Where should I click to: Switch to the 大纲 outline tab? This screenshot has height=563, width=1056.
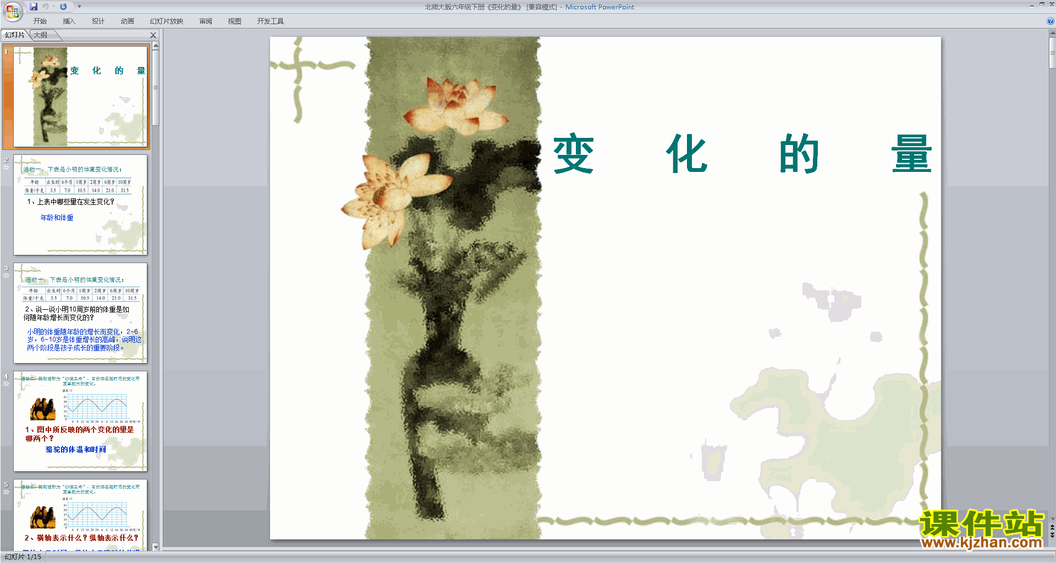41,35
